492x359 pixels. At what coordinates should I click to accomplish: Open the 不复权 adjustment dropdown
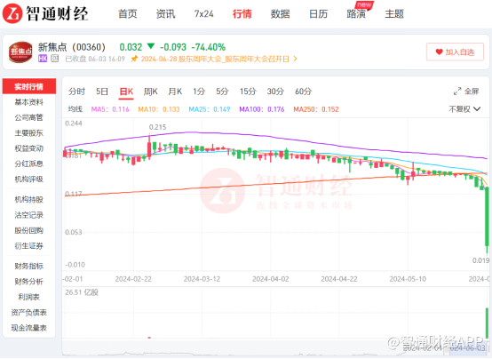coord(464,109)
